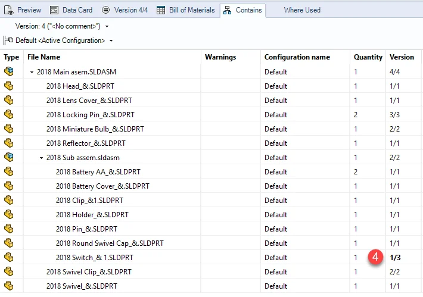Sort by the Quantity column header
423x297 pixels.
coord(368,57)
